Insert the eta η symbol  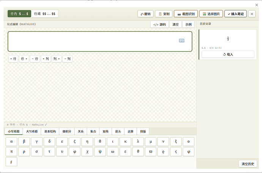pos(87,141)
